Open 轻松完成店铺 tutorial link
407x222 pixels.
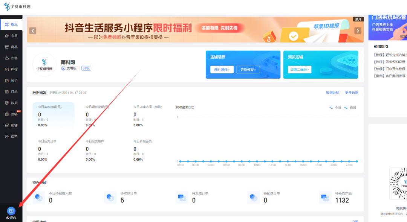click(390, 55)
